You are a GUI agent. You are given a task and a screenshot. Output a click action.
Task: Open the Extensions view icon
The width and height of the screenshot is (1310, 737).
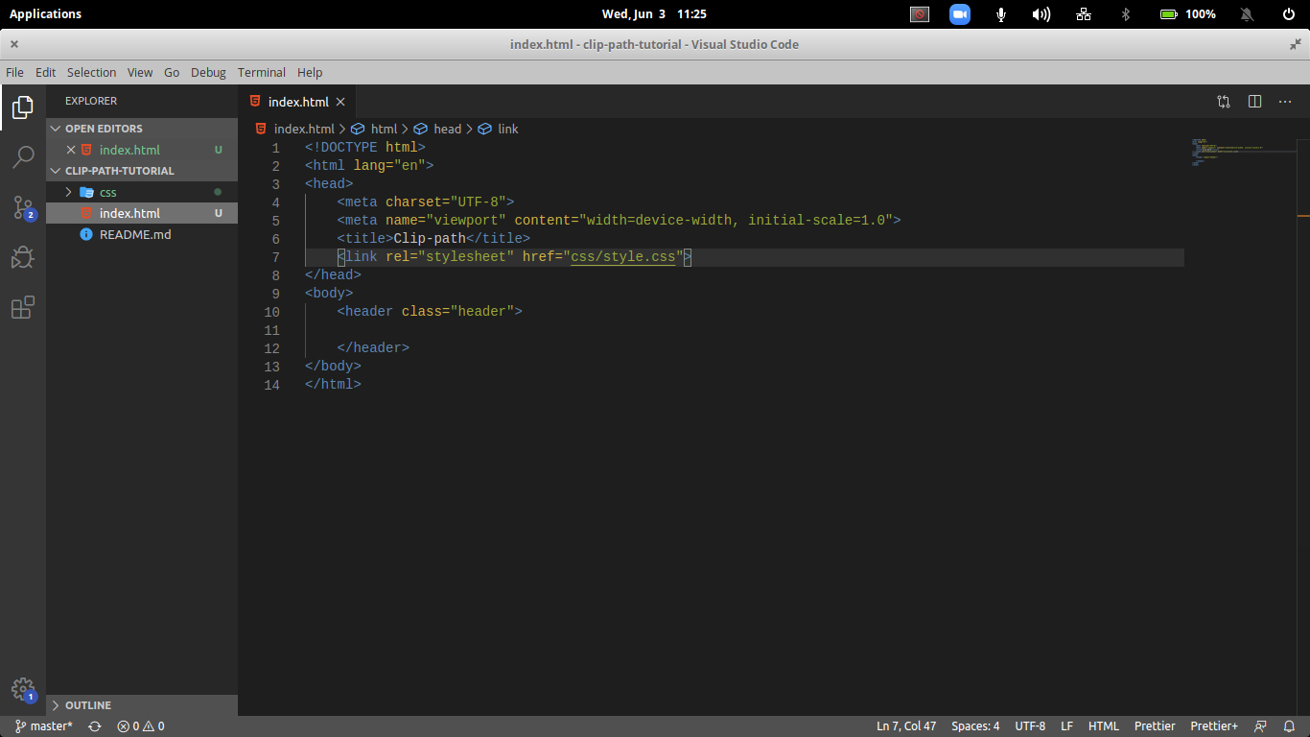[x=23, y=307]
